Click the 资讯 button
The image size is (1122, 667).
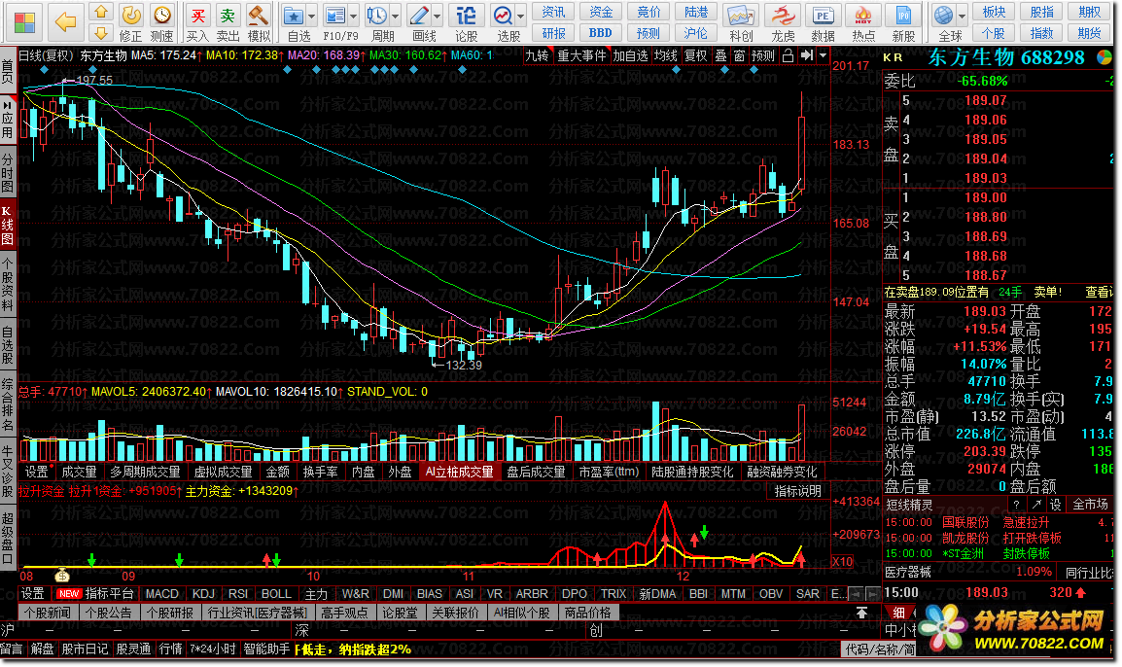pos(553,13)
